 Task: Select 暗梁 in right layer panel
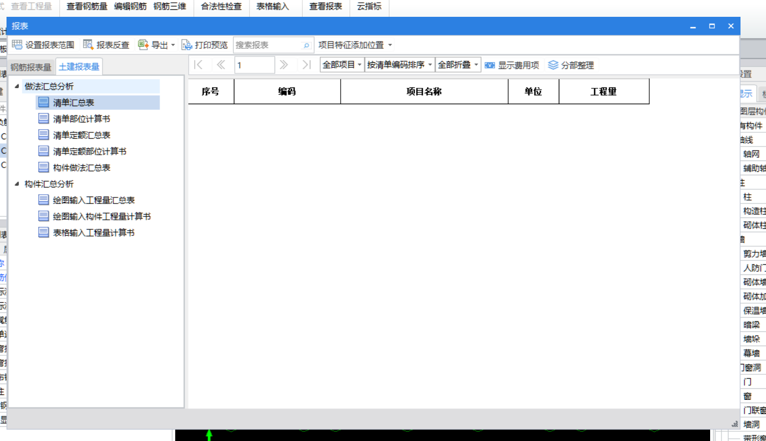752,325
